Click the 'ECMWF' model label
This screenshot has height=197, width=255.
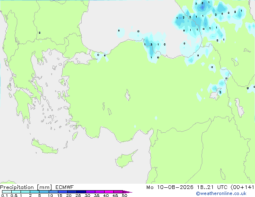65,187
